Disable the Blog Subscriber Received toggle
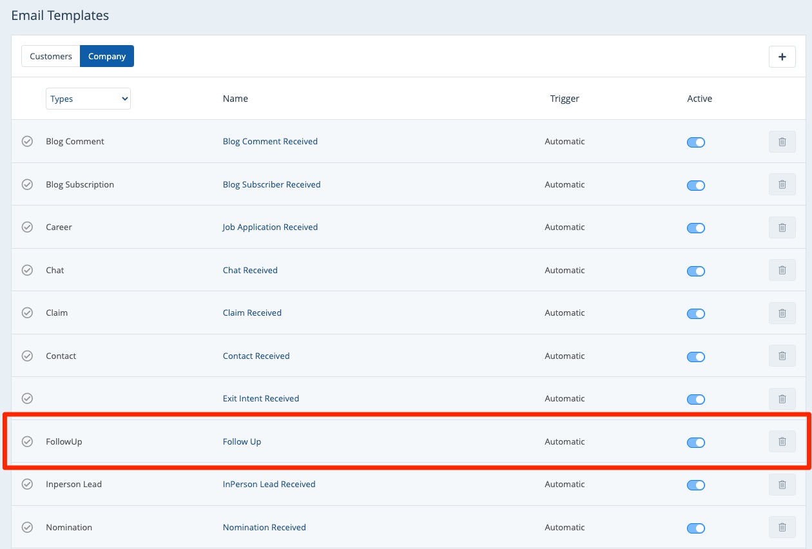Image resolution: width=812 pixels, height=549 pixels. pos(696,186)
